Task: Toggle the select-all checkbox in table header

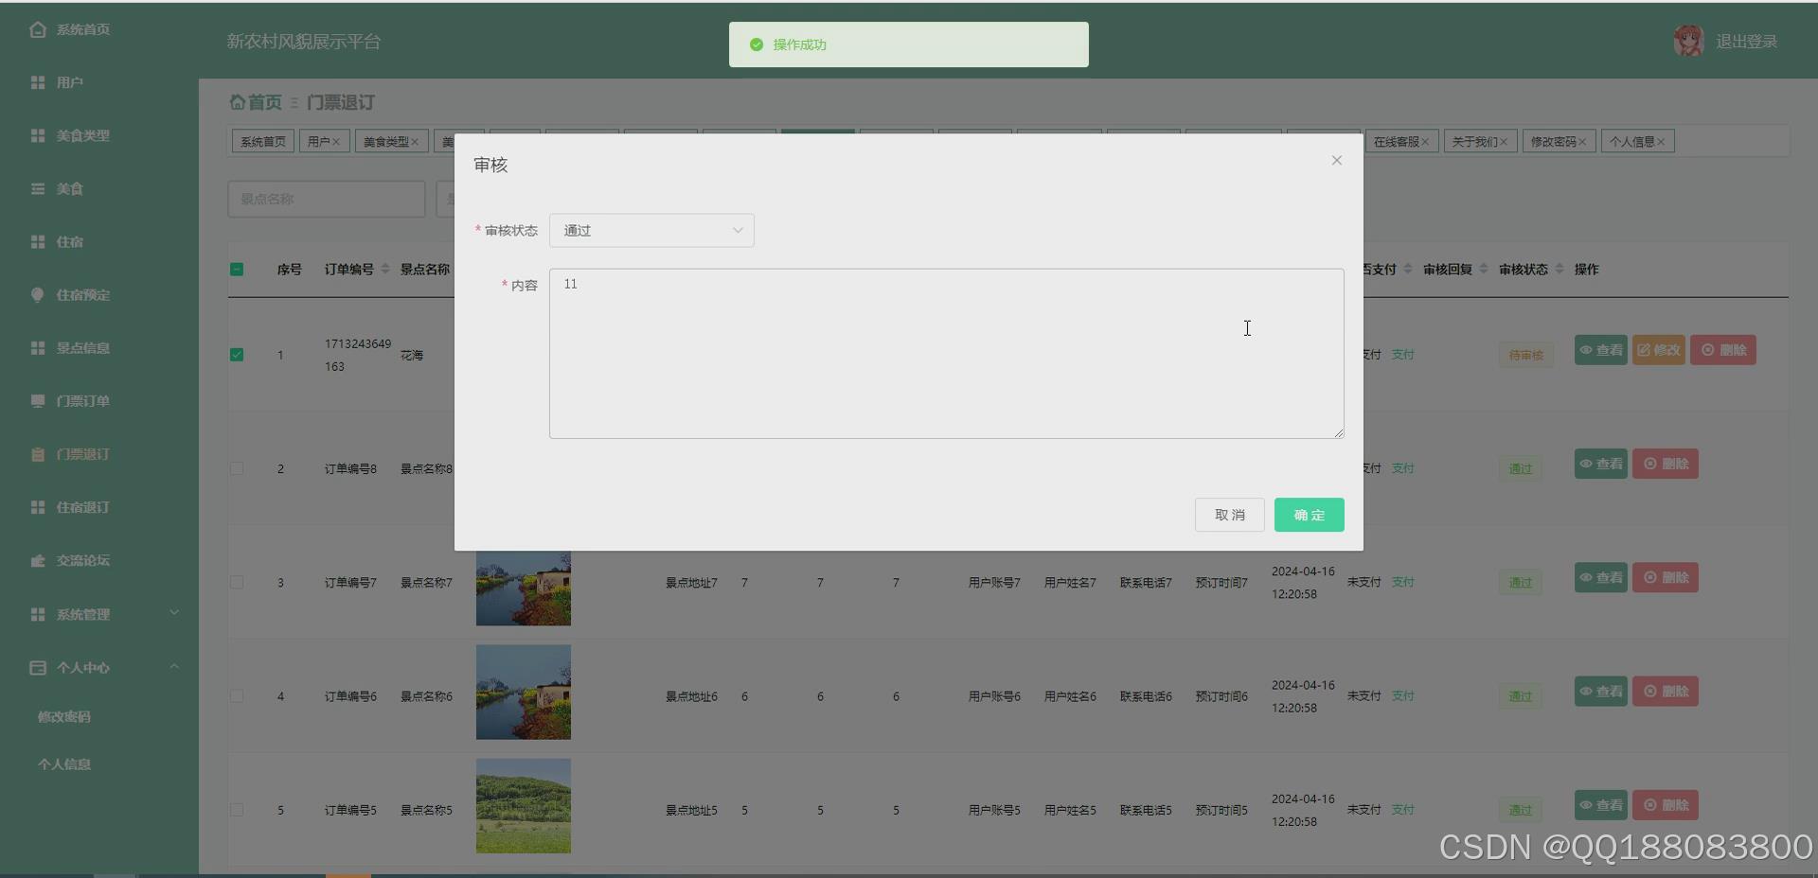Action: [x=237, y=270]
